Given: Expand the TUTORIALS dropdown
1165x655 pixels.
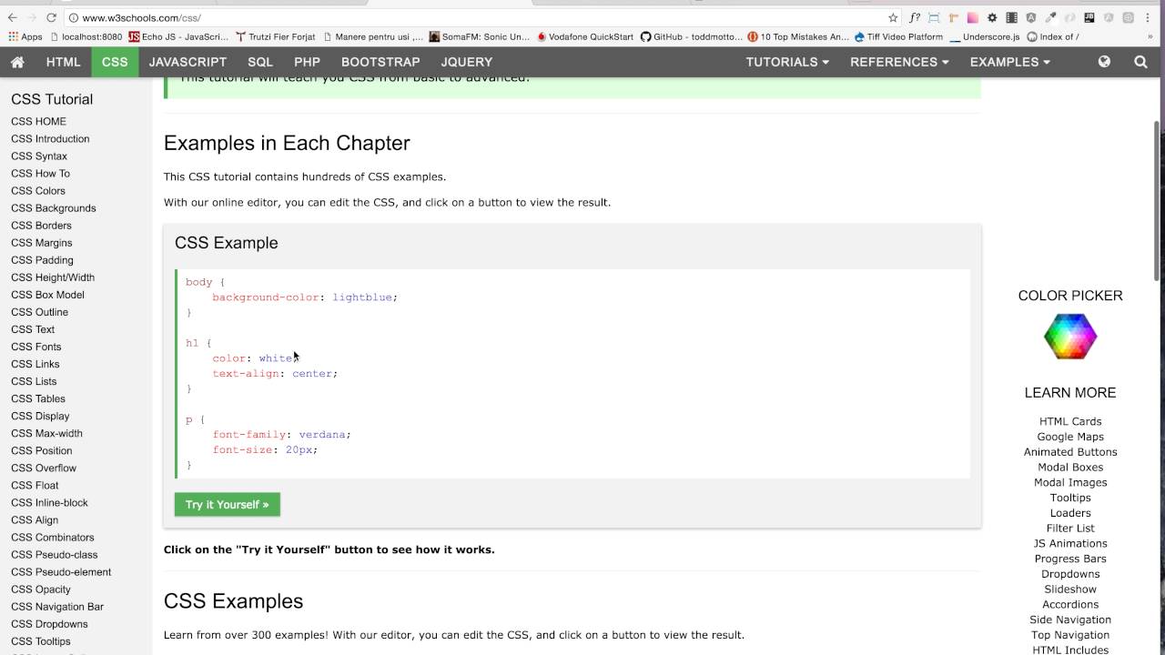Looking at the screenshot, I should coord(787,62).
